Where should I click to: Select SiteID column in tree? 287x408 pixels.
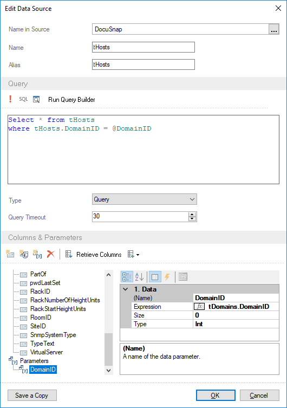pyautogui.click(x=38, y=326)
